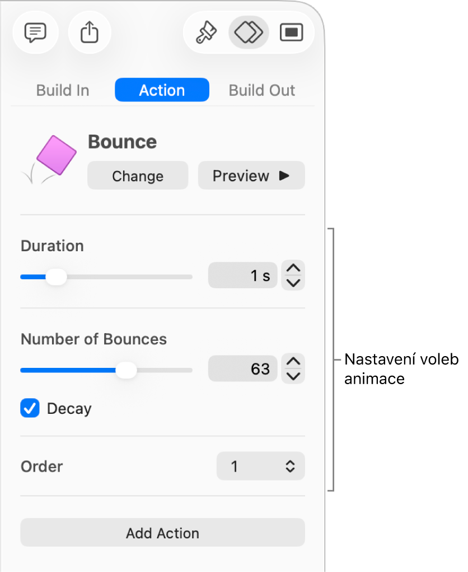Click the Change button
The width and height of the screenshot is (468, 572).
pos(138,176)
